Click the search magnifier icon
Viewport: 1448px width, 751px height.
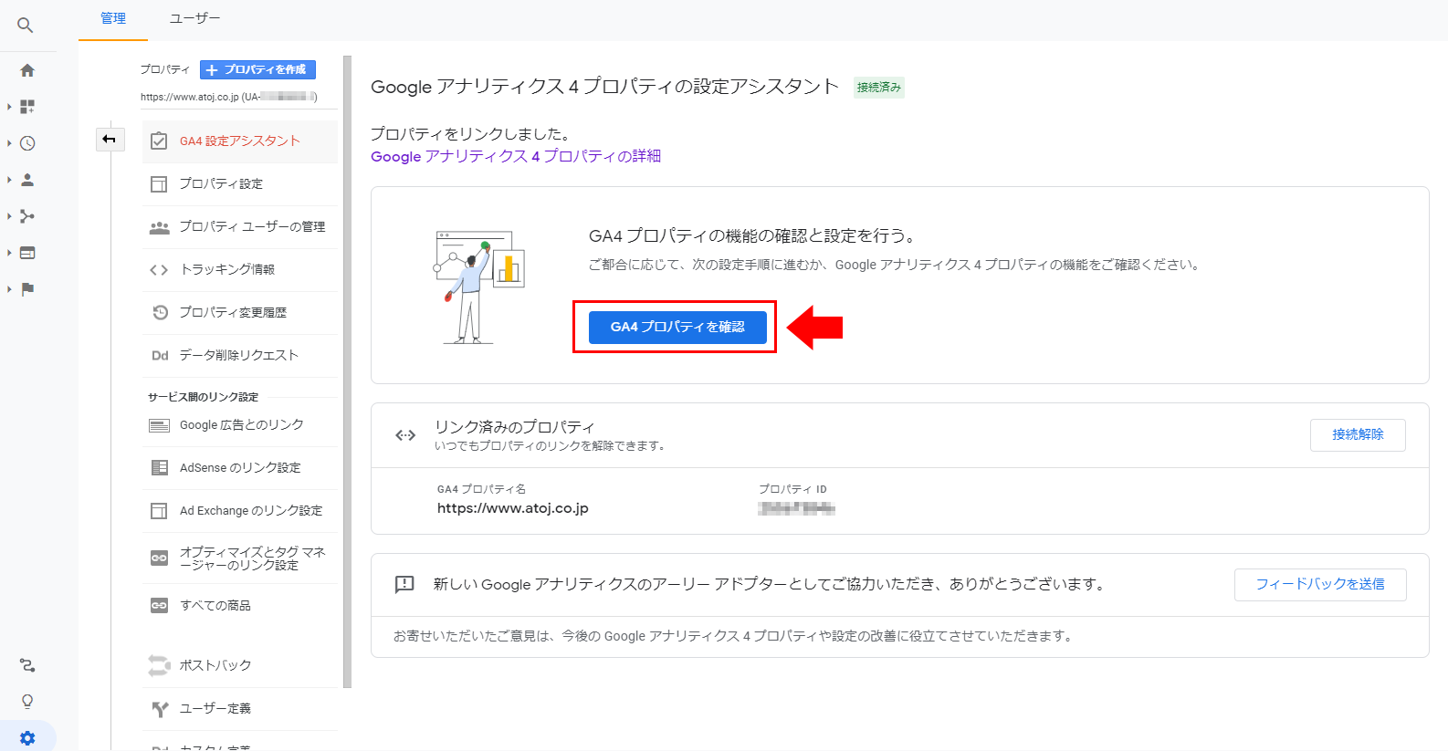[x=26, y=26]
